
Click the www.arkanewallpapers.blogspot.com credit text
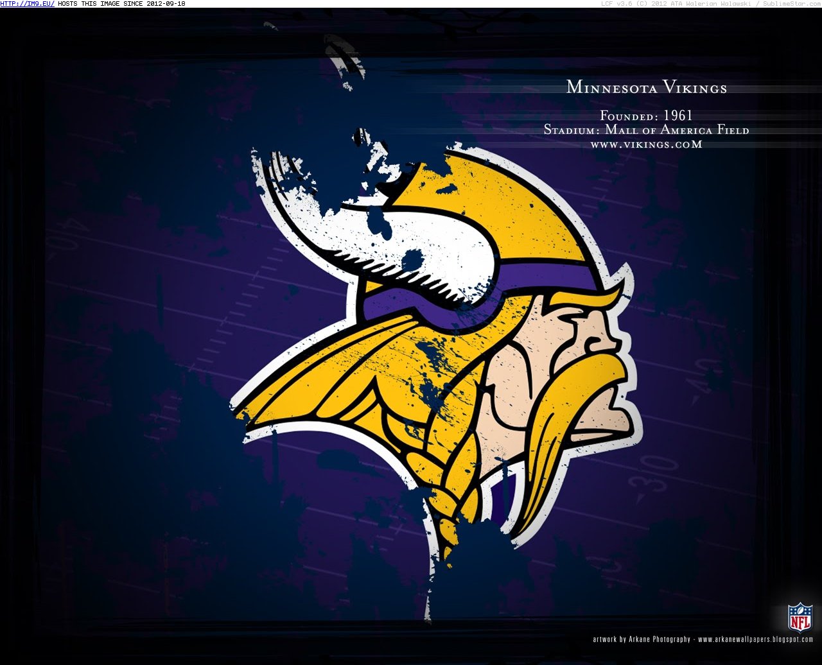756,639
